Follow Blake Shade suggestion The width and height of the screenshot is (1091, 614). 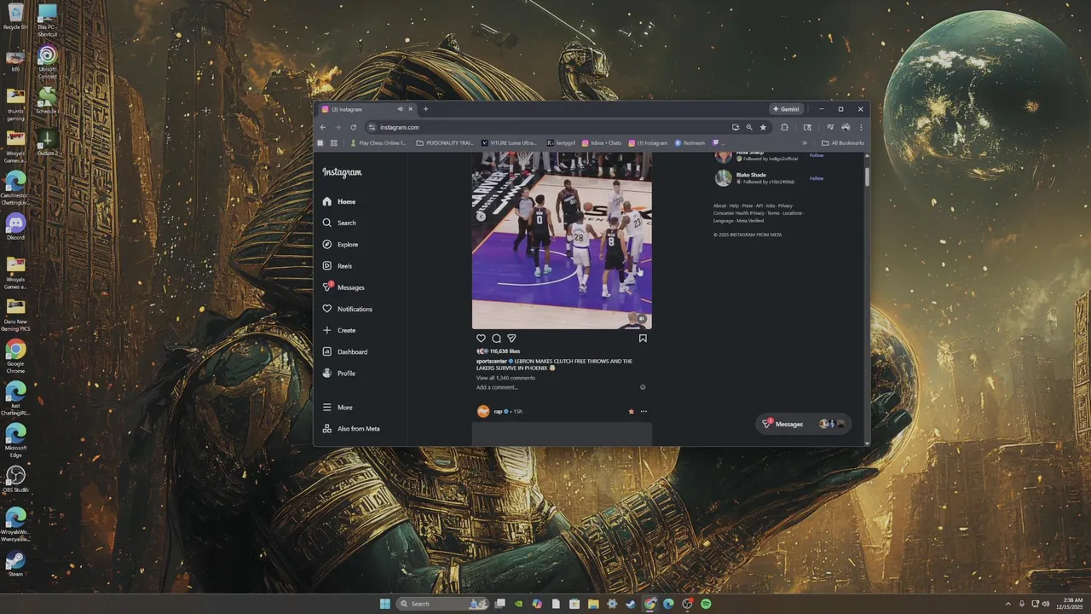pyautogui.click(x=817, y=178)
